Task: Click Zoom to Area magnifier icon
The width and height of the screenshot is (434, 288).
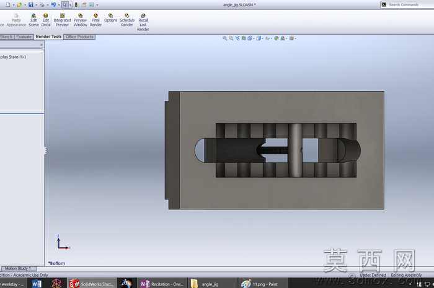Action: (x=231, y=38)
